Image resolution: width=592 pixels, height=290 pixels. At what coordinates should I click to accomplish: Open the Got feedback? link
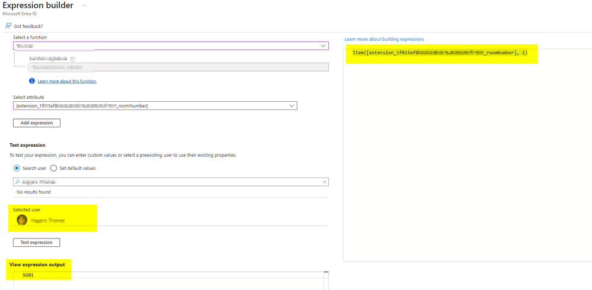[28, 27]
